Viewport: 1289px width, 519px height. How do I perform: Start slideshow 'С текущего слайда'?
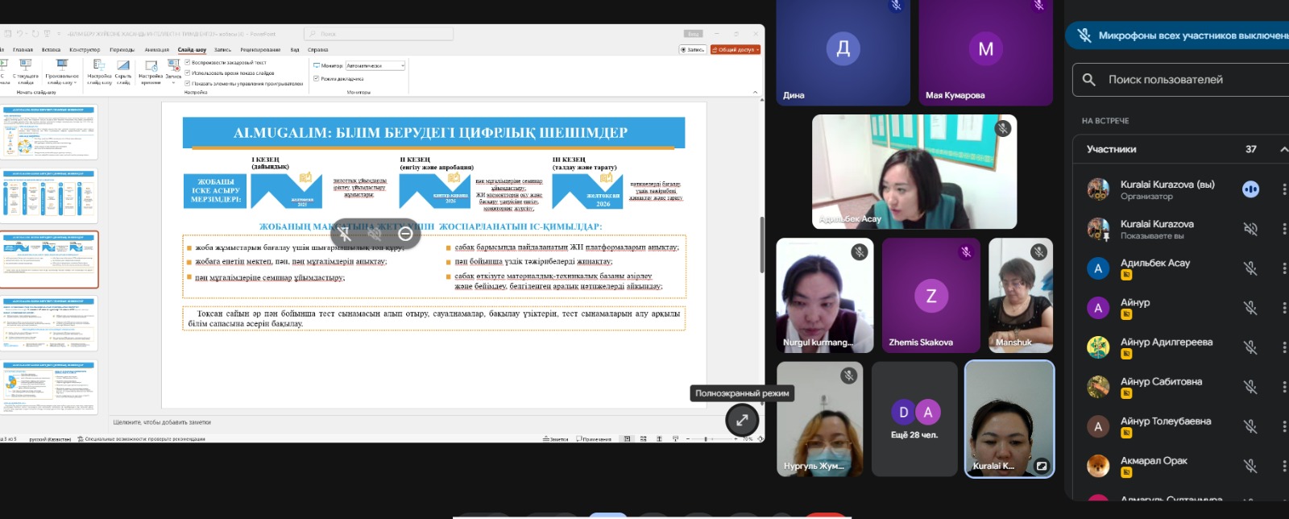pos(26,69)
